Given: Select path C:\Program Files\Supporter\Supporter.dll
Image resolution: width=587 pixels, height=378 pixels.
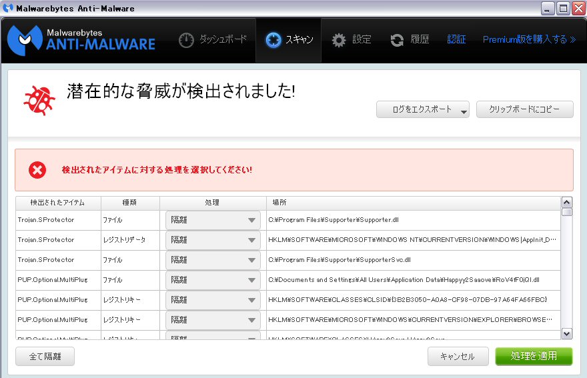Looking at the screenshot, I should coord(333,220).
